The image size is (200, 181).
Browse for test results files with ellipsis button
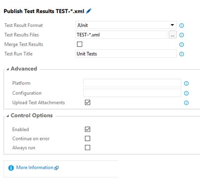[x=173, y=35]
